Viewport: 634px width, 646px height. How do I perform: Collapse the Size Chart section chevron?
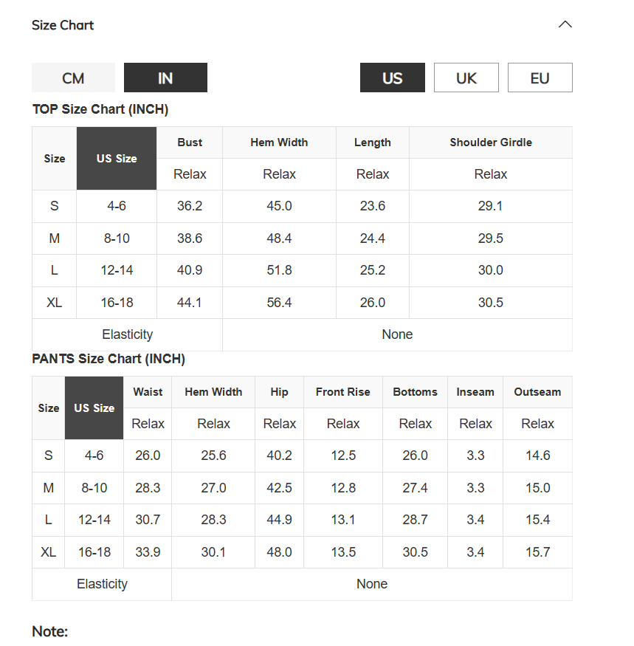click(565, 24)
